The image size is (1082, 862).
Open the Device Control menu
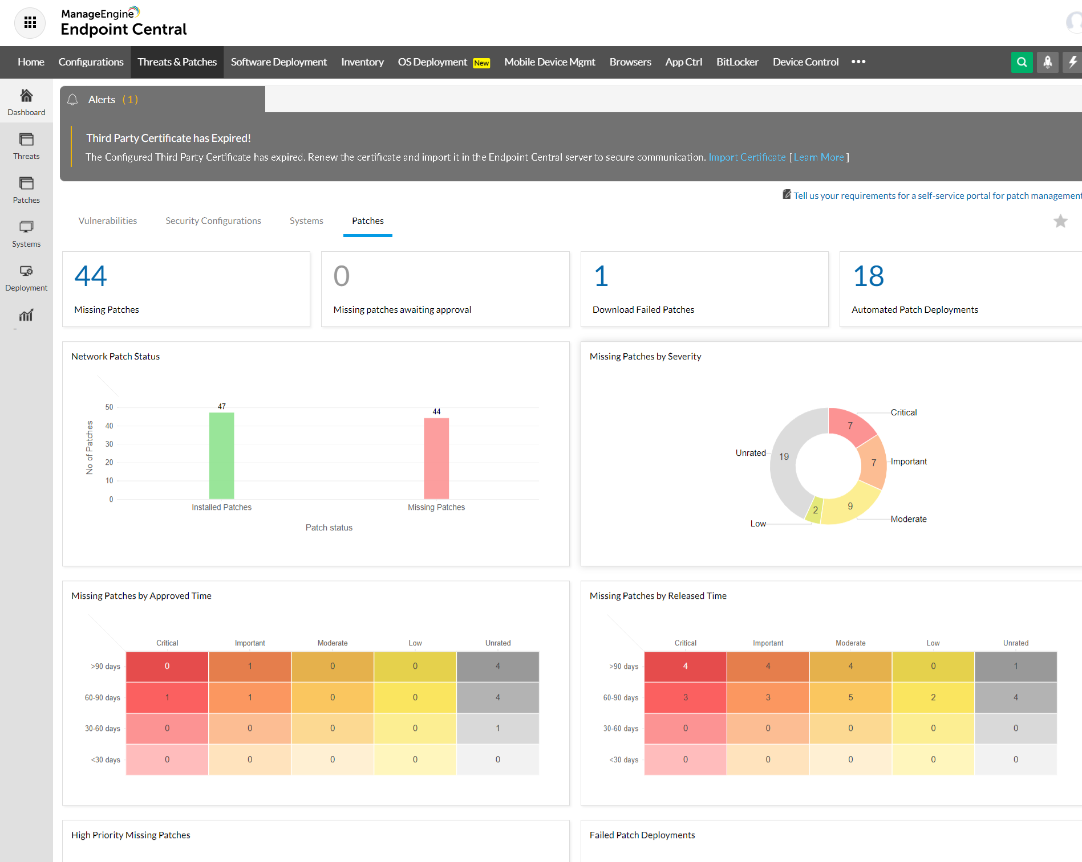pos(805,62)
